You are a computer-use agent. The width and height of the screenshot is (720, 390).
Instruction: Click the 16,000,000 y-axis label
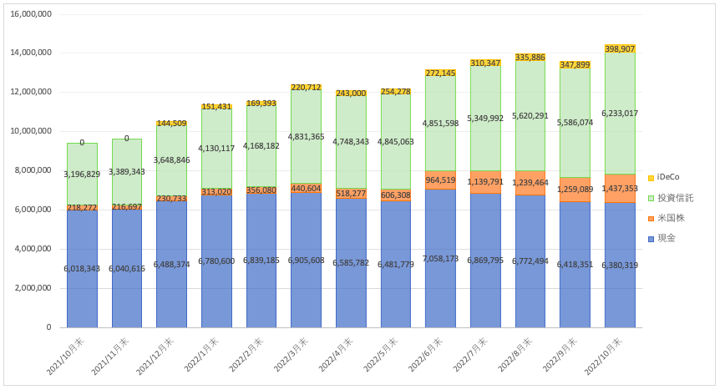click(x=31, y=14)
